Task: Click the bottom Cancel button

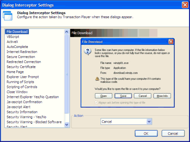Action: tap(173, 133)
